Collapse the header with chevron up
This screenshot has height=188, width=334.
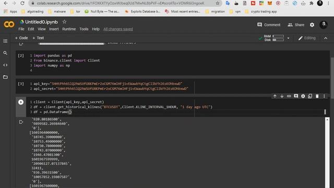326,38
